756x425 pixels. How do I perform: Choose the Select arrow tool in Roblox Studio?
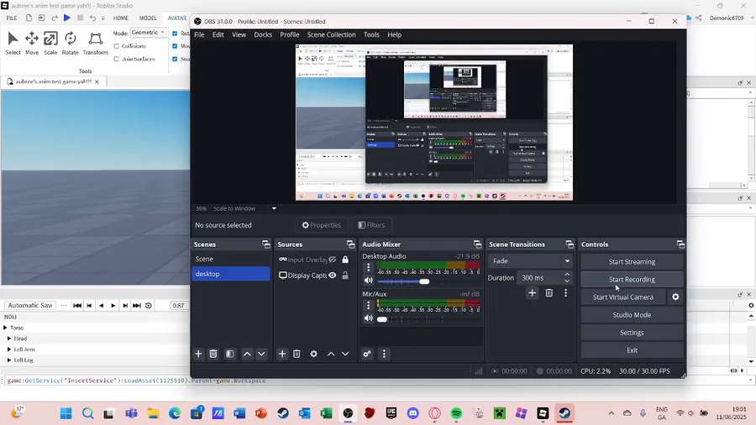click(13, 43)
